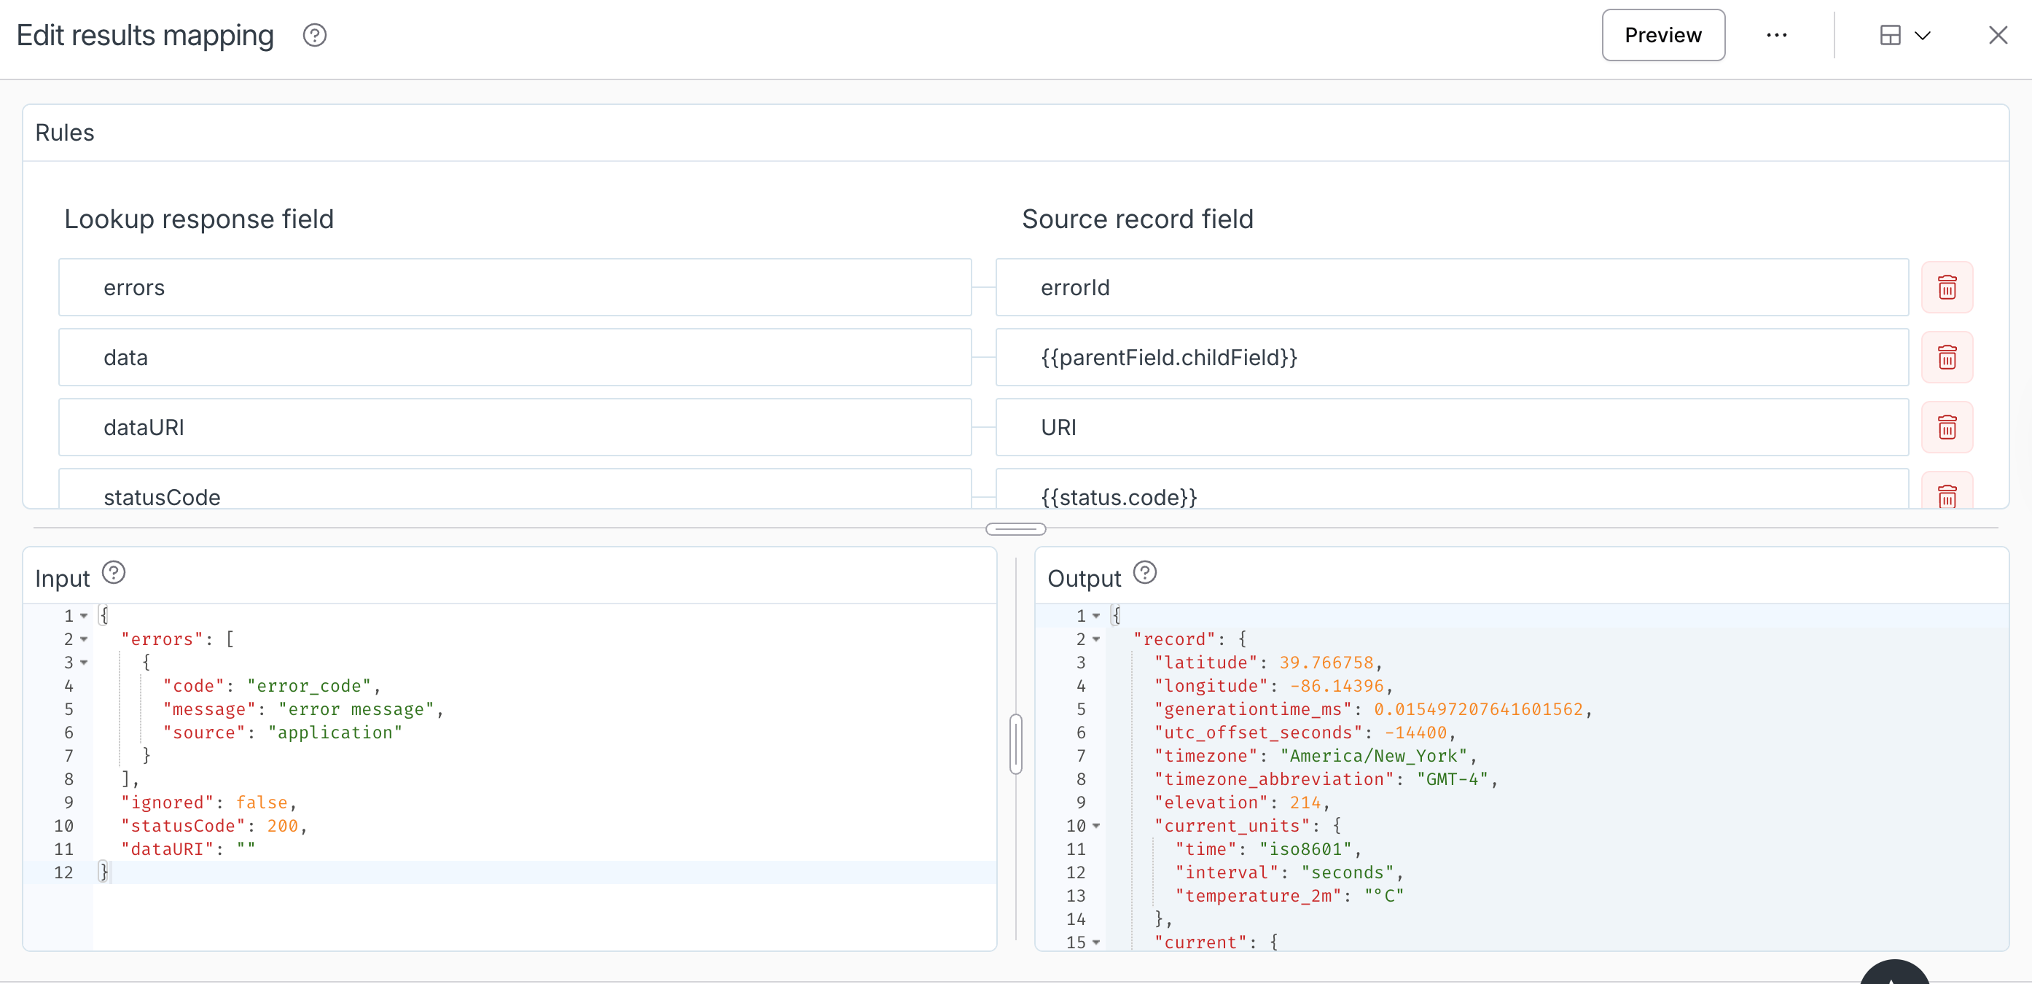Click the Preview button
2032x984 pixels.
(x=1662, y=36)
